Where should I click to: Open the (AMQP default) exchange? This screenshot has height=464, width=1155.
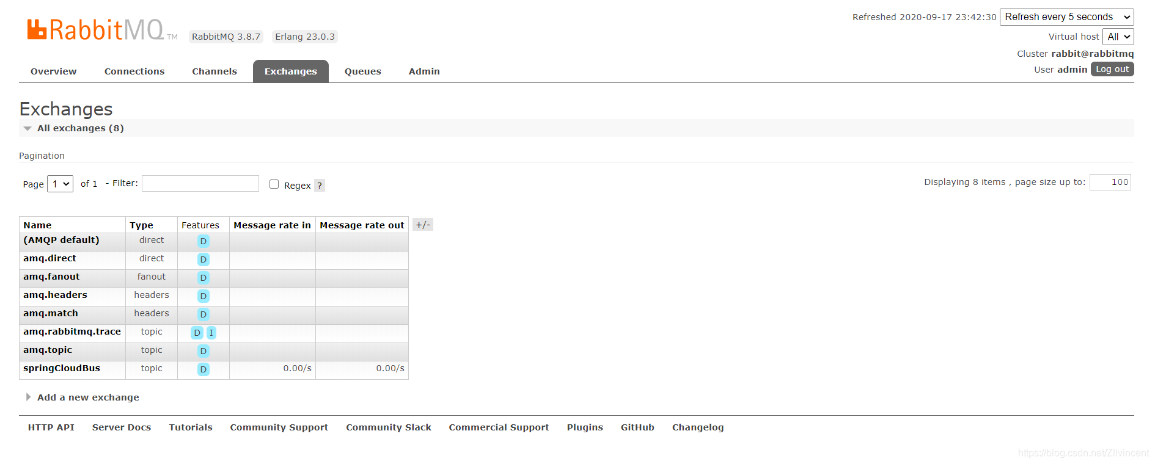click(61, 240)
